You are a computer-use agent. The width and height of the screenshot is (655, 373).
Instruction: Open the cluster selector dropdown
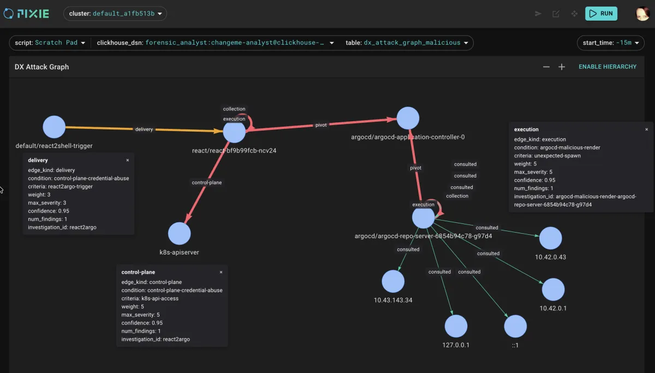(115, 14)
